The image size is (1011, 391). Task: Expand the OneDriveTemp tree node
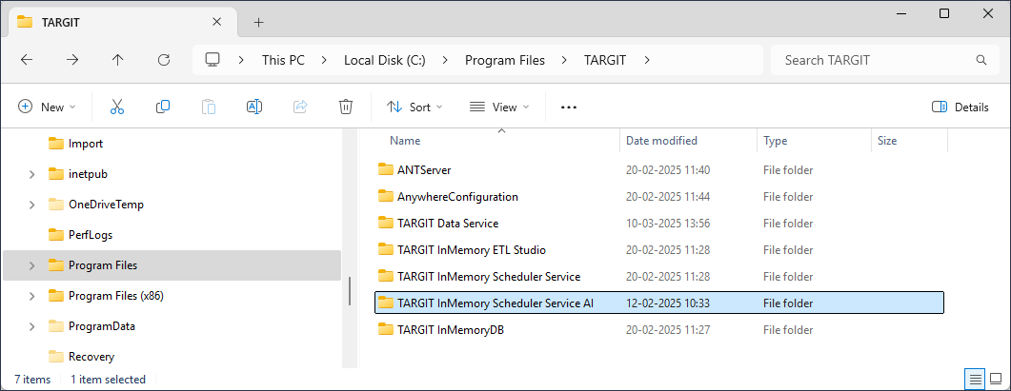click(31, 205)
